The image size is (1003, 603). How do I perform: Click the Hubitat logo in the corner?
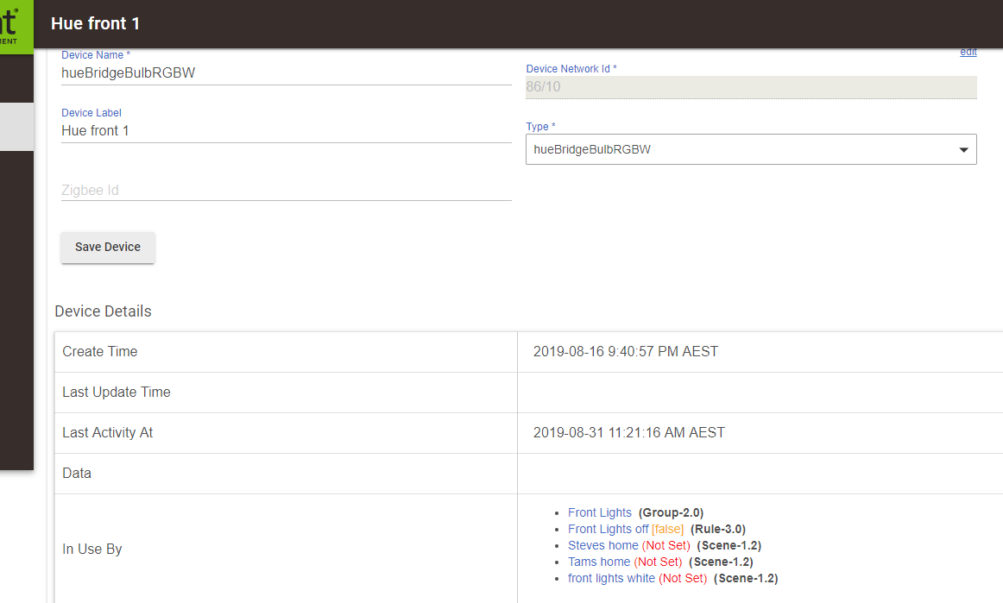16,27
